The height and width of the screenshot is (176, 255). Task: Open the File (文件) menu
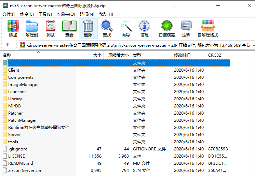point(9,14)
